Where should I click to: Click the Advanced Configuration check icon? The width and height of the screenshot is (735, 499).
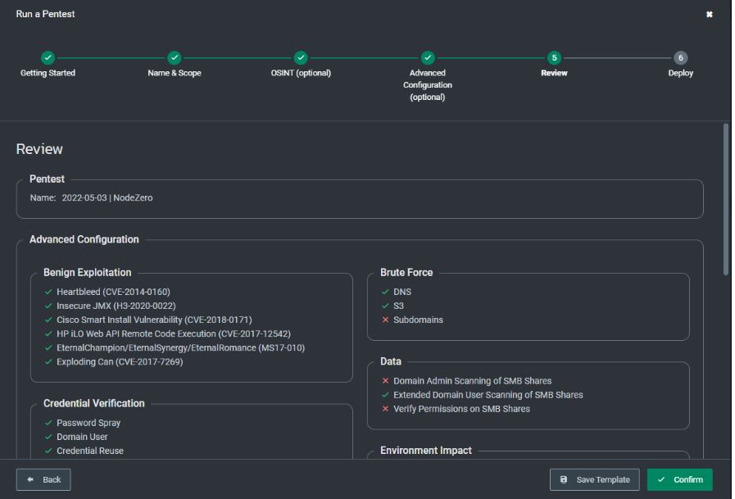click(x=427, y=59)
